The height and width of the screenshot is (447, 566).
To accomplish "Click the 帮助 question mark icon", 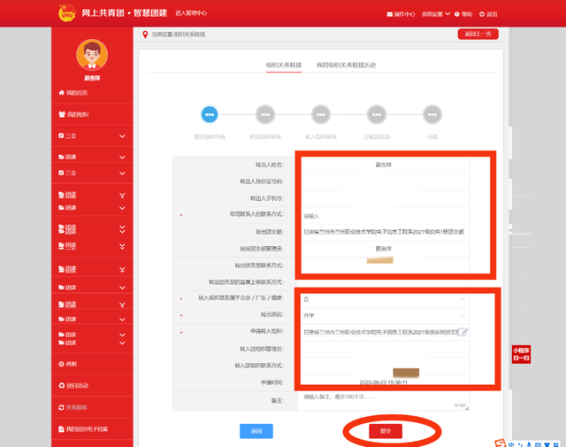I will [x=457, y=14].
